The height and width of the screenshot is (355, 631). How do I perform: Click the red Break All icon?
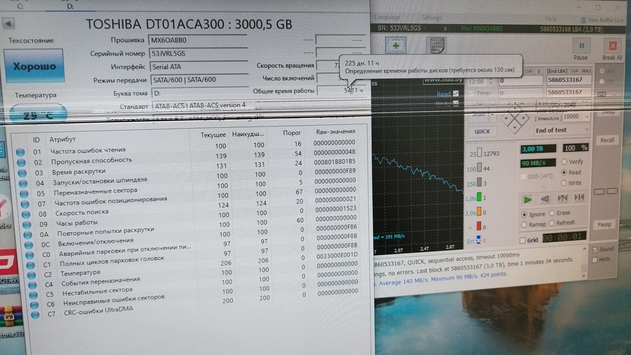pyautogui.click(x=612, y=46)
